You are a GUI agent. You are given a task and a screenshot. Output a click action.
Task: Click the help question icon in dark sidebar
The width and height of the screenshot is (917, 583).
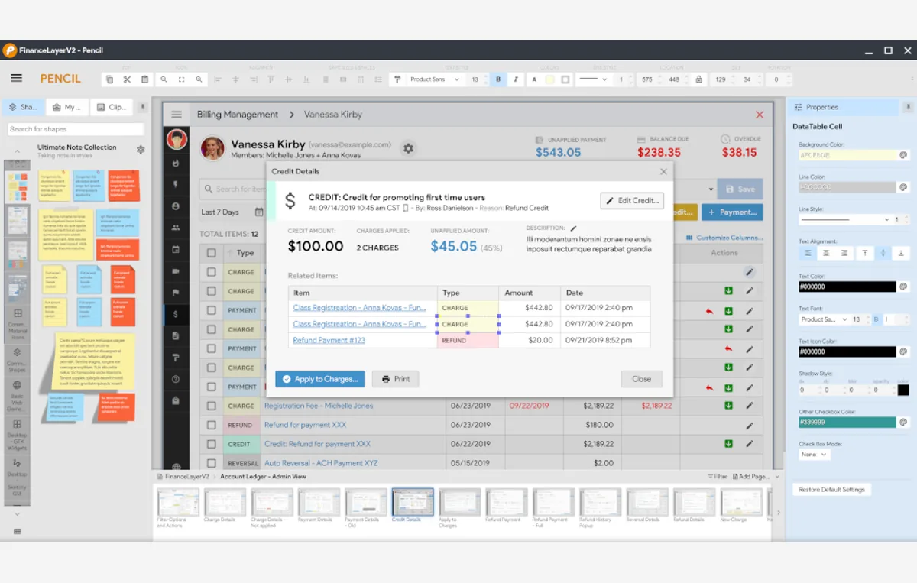point(176,379)
